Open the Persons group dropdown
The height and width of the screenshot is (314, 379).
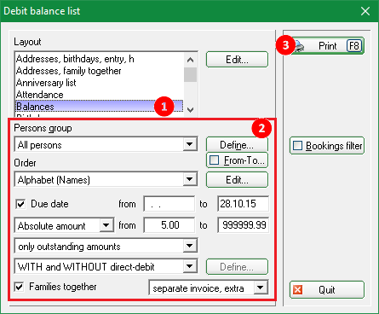coord(106,145)
